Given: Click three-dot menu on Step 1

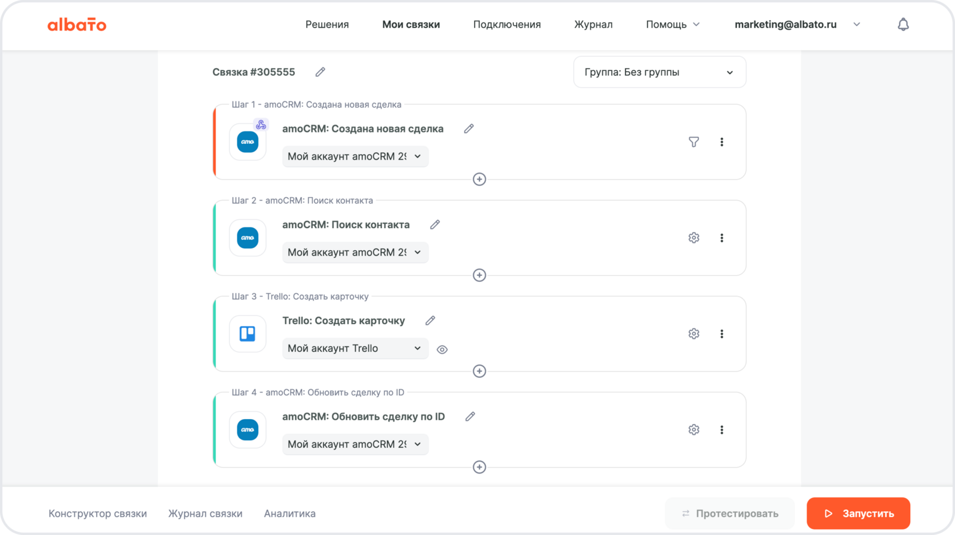Looking at the screenshot, I should point(722,142).
